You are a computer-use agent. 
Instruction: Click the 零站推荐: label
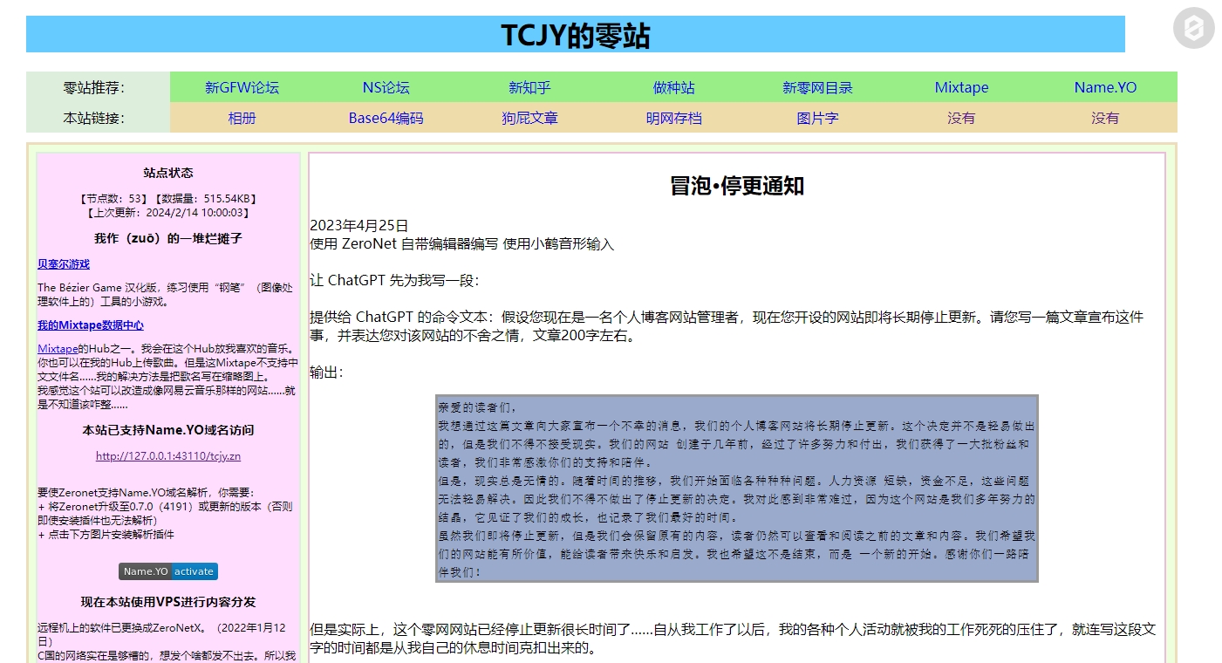[94, 87]
